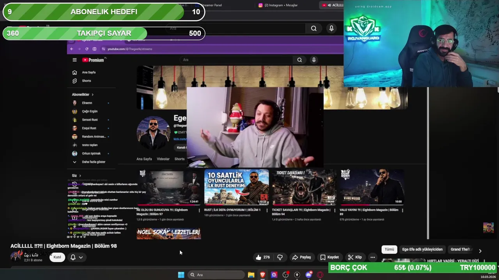Open site info icon left of youtube.com URL
This screenshot has width=499, height=280.
coord(103,49)
